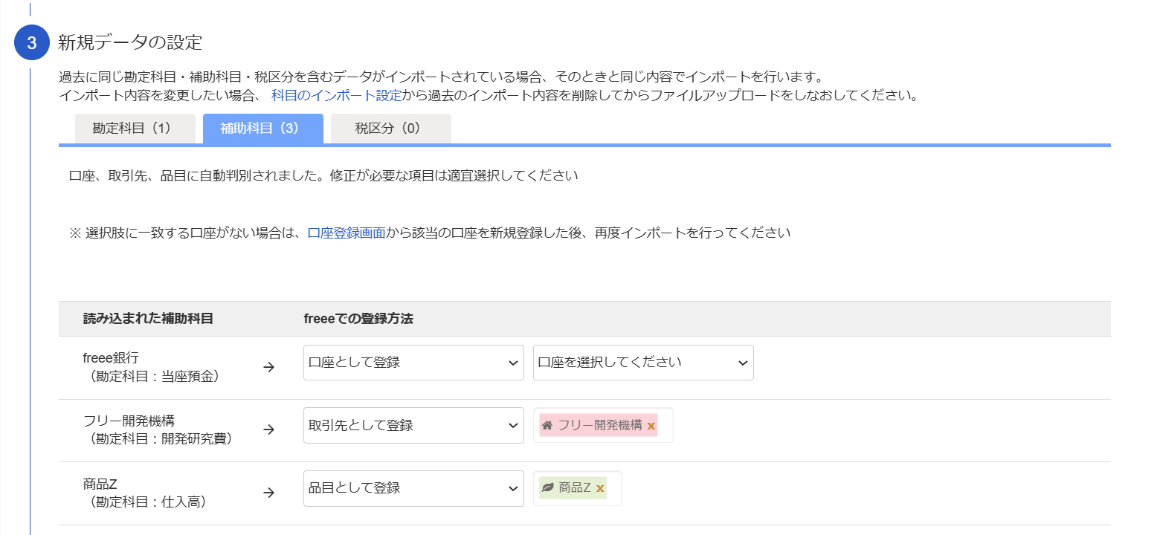
Task: Click the freeeでの登録方法 column header
Action: tap(358, 319)
